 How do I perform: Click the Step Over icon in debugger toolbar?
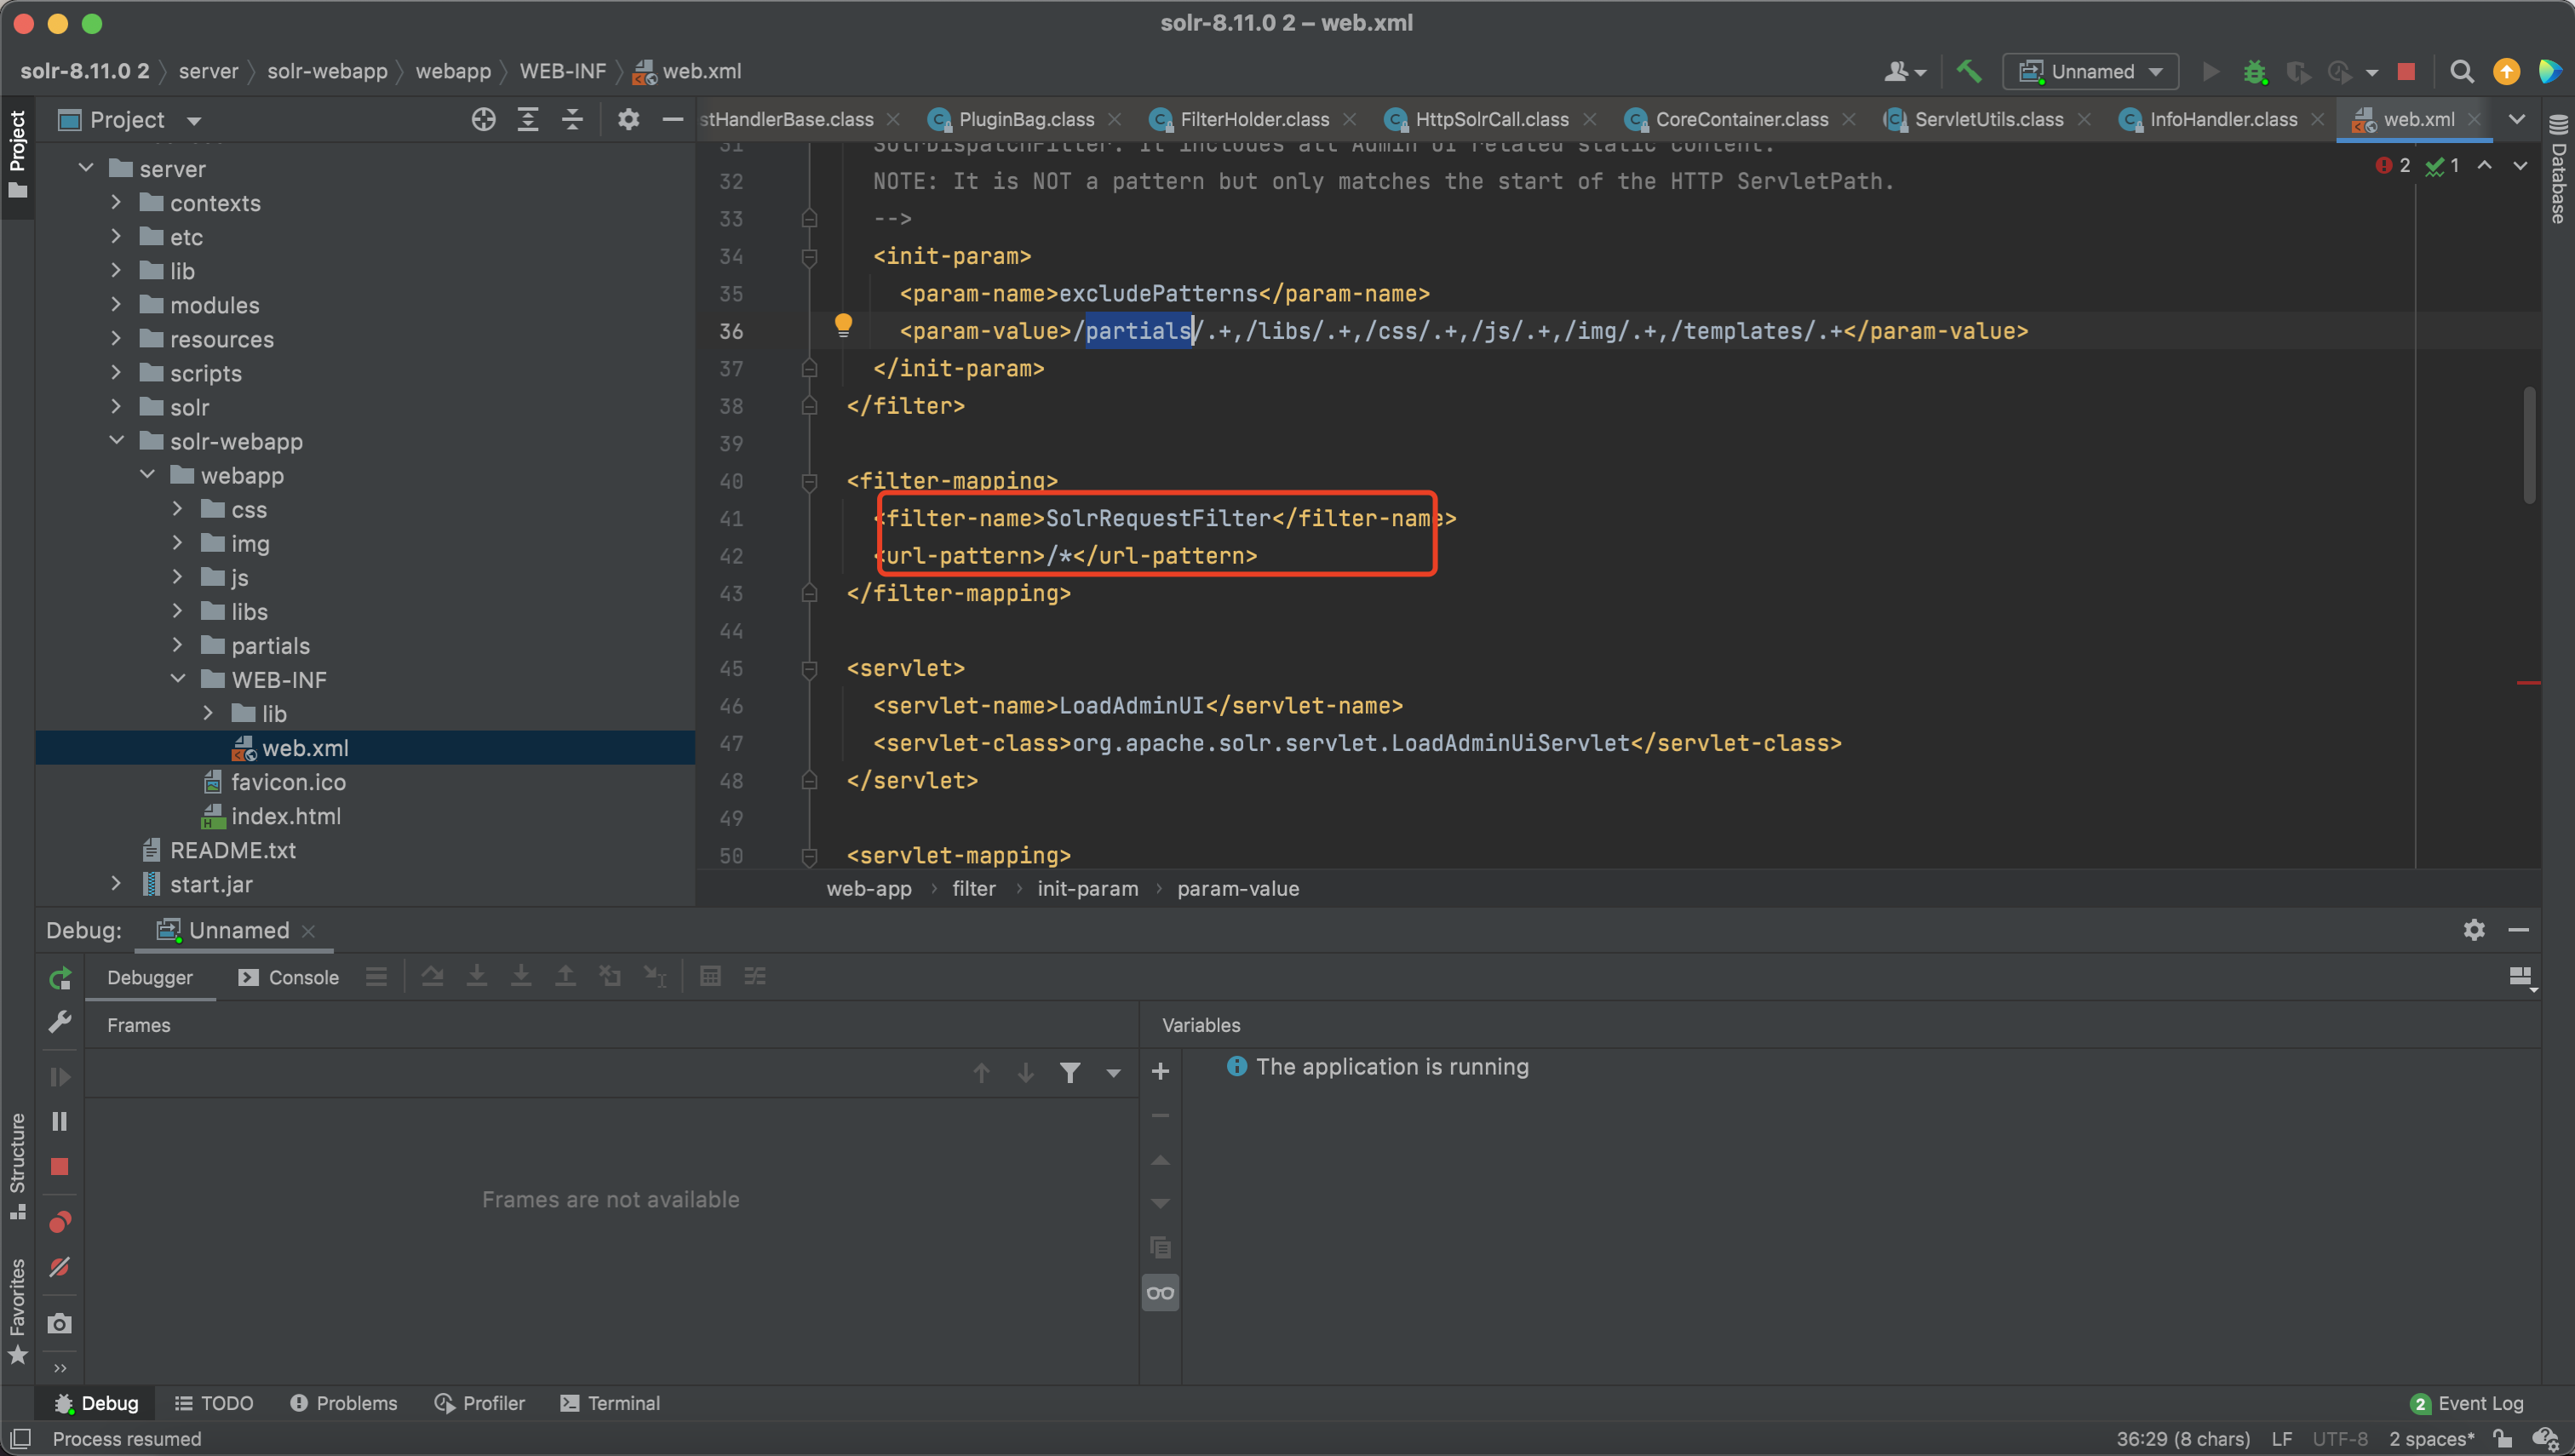coord(432,976)
